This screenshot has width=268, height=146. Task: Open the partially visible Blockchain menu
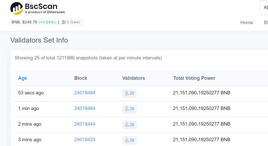pyautogui.click(x=266, y=23)
